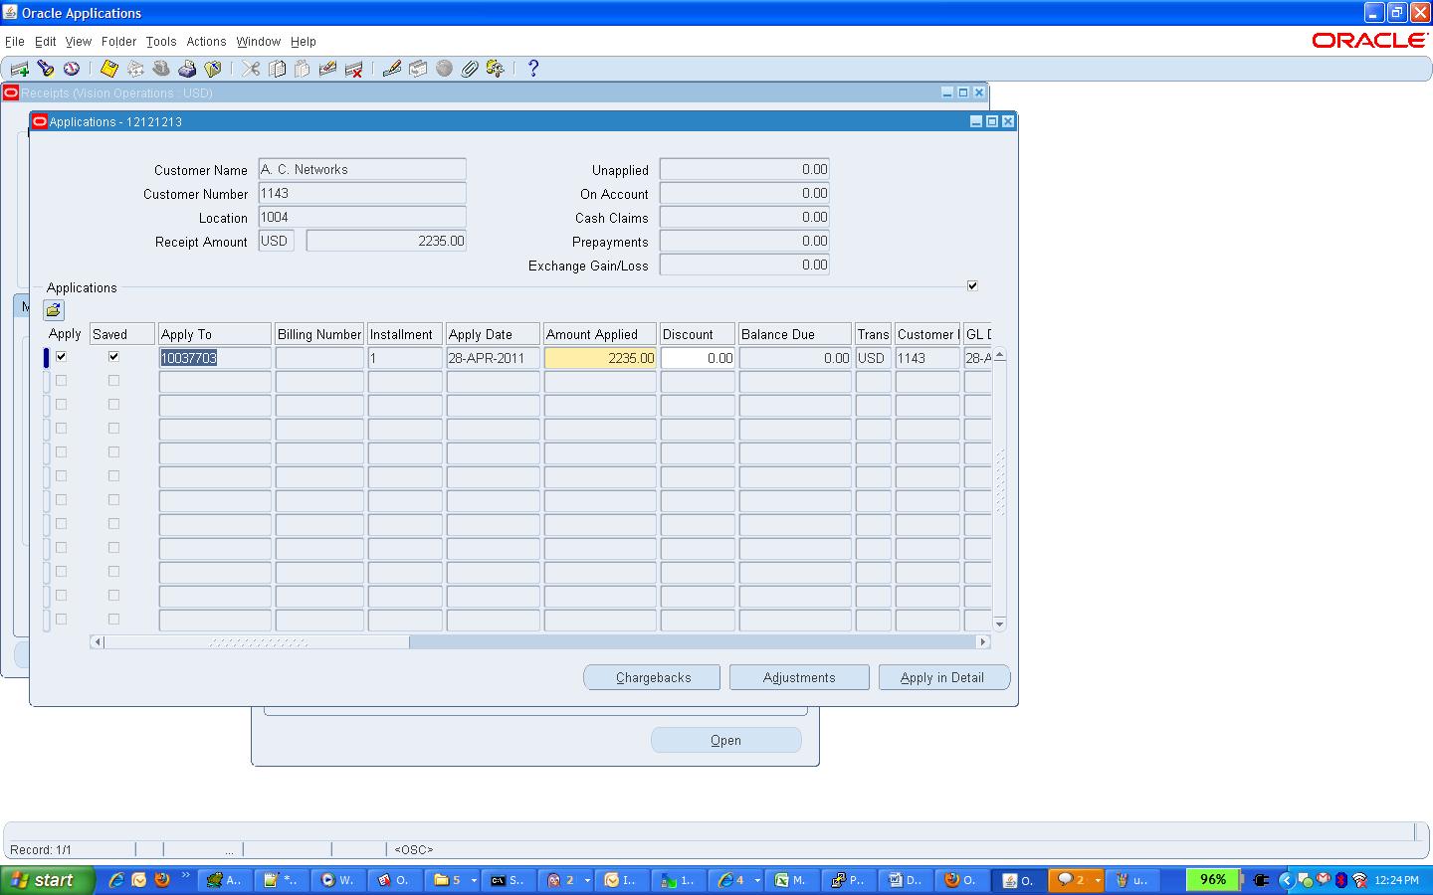The image size is (1433, 895).
Task: Click the Find flashlight icon
Action: pyautogui.click(x=46, y=69)
